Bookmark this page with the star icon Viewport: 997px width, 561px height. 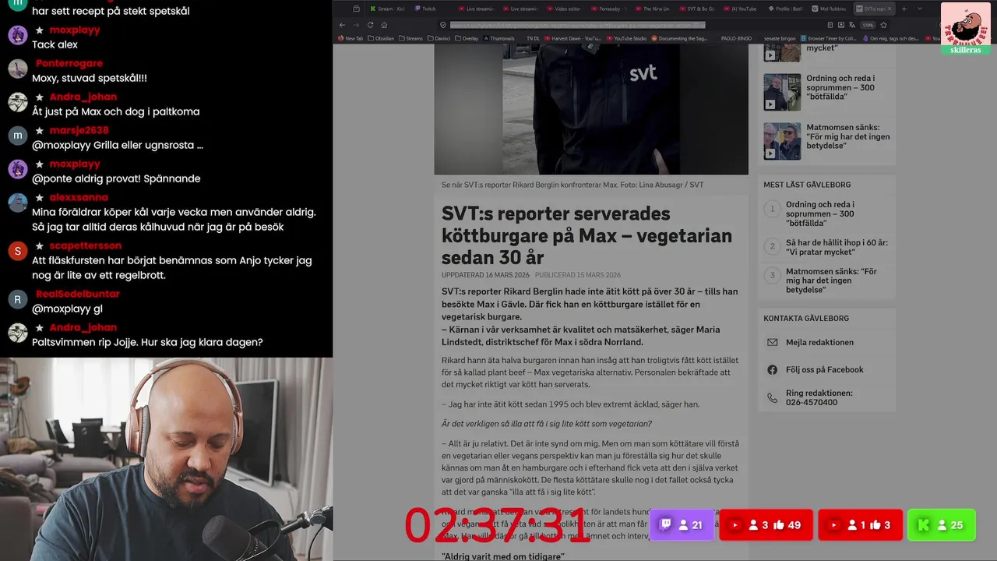pyautogui.click(x=883, y=25)
